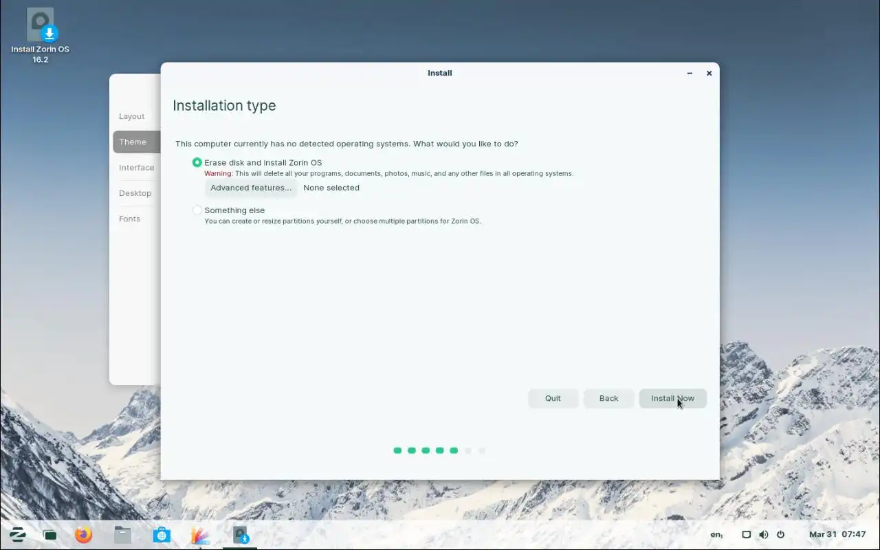Go Back to previous step
Screen dimensions: 880x550
tap(608, 399)
